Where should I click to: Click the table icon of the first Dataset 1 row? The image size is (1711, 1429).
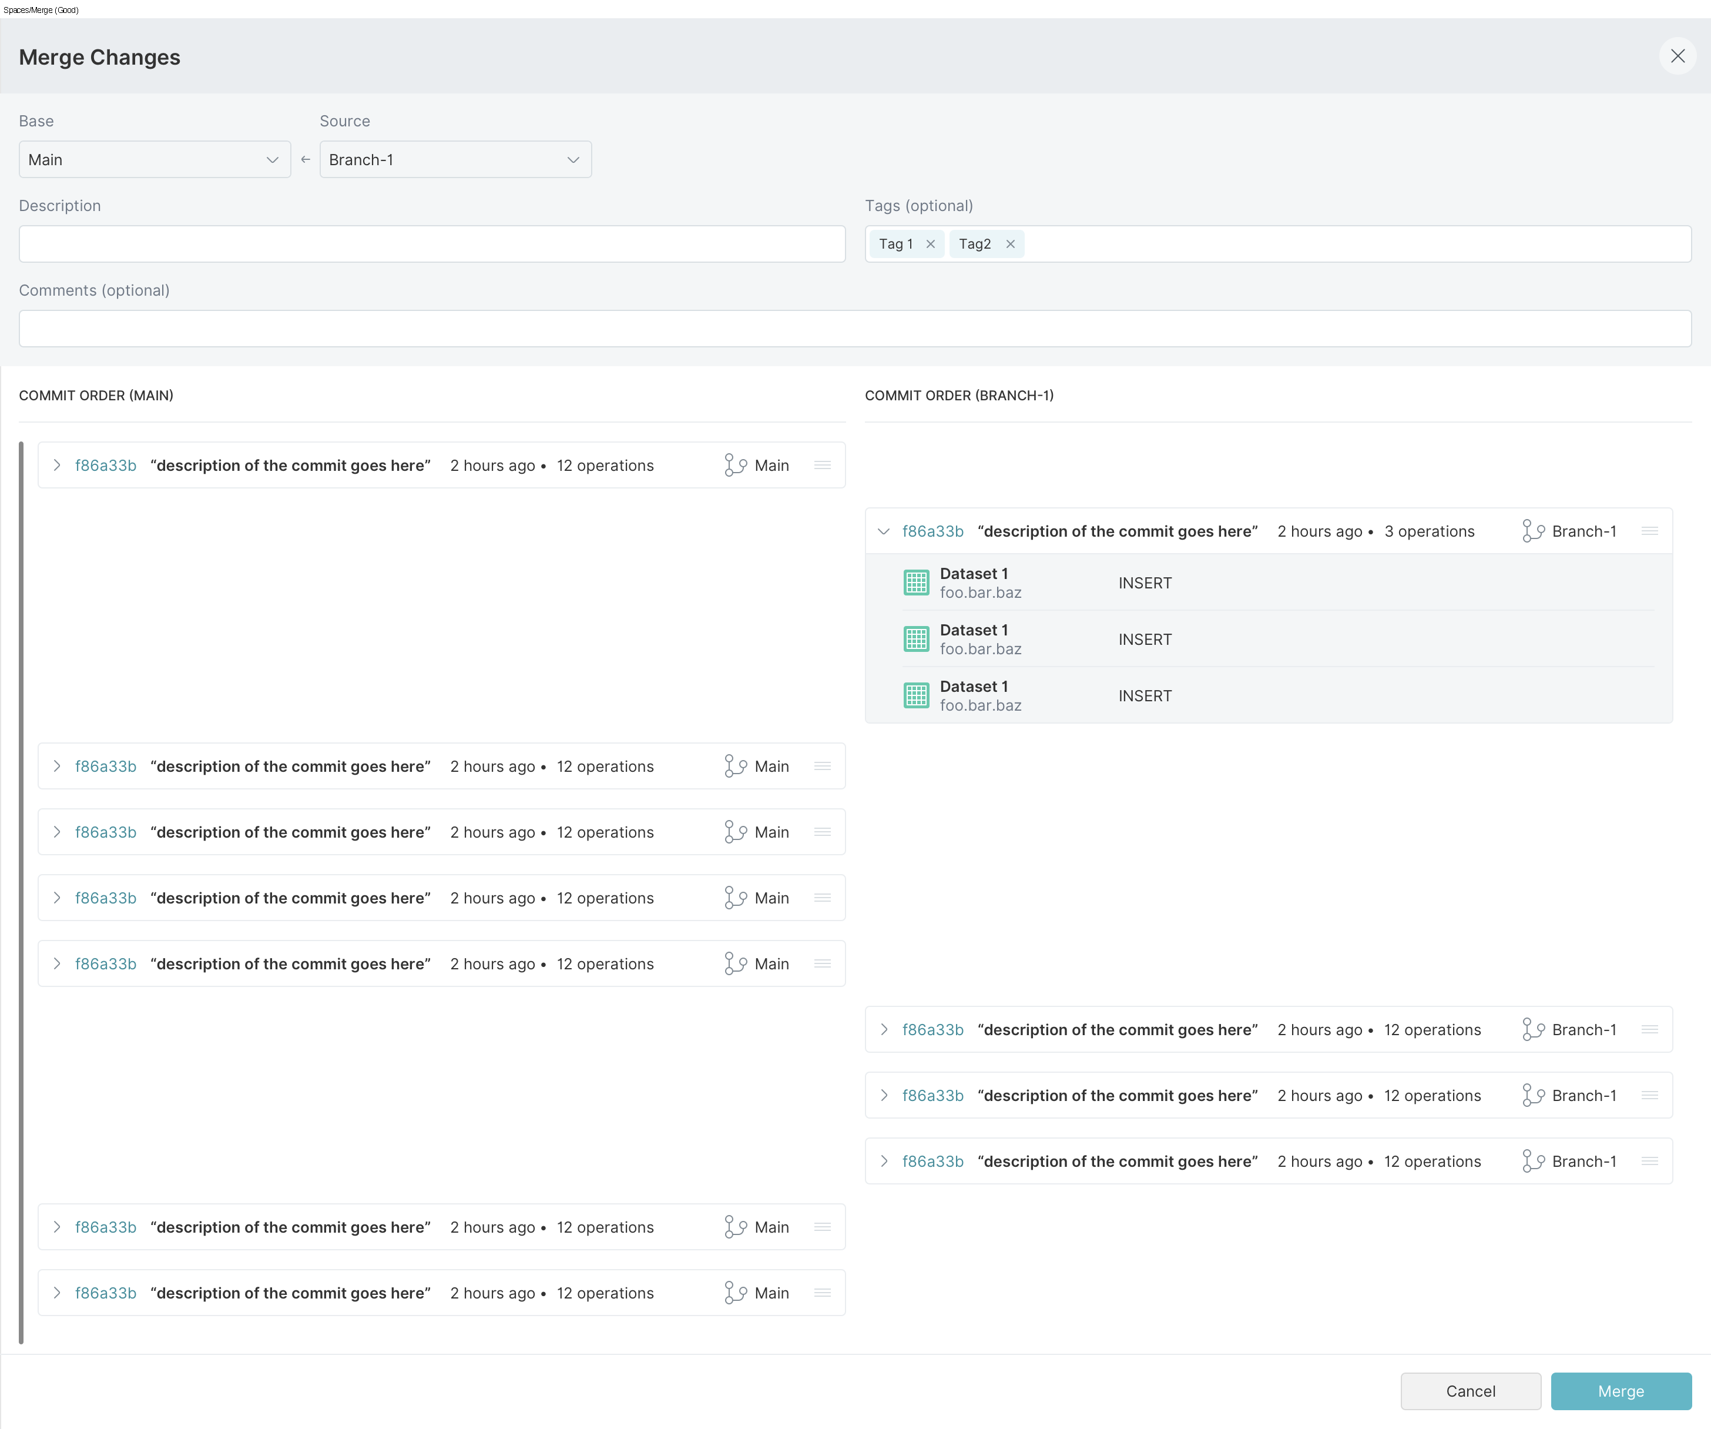[x=916, y=583]
